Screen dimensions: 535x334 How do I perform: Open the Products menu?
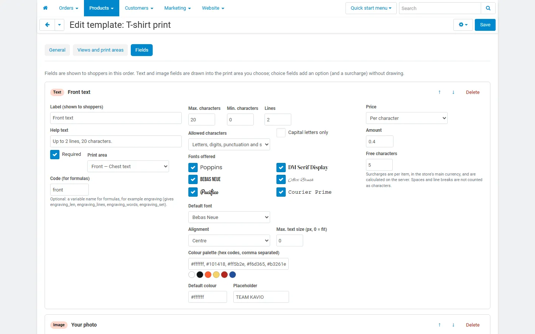click(x=101, y=8)
